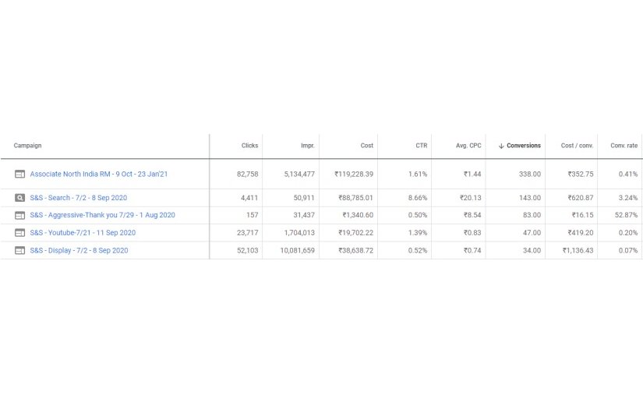Open S&S - Youtube-7/21 - 11 Sep 2020 campaign

(x=83, y=233)
